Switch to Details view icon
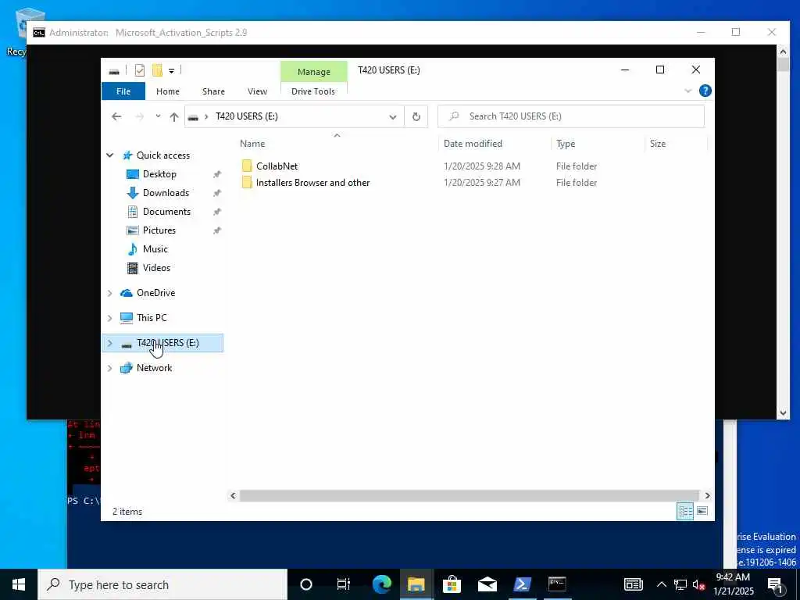The width and height of the screenshot is (800, 600). coord(684,511)
